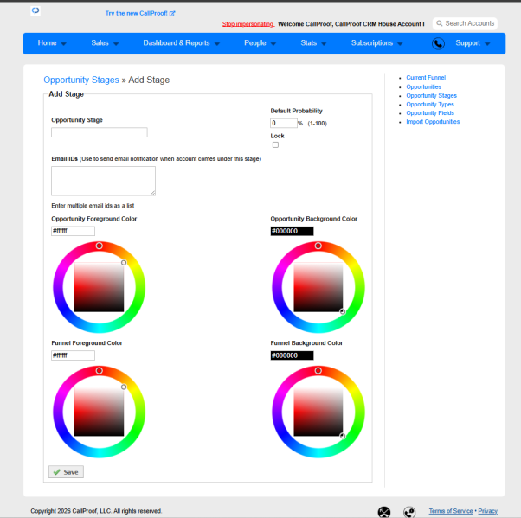Open Opportunity Fields sidebar link
521x518 pixels.
pos(430,113)
